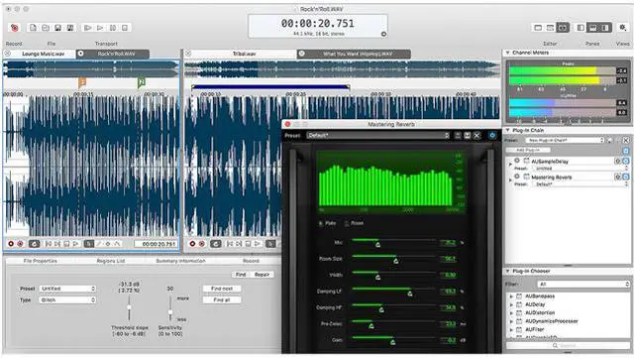Toggle the AUSampleDelay enable checkbox
The height and width of the screenshot is (358, 634).
(626, 162)
